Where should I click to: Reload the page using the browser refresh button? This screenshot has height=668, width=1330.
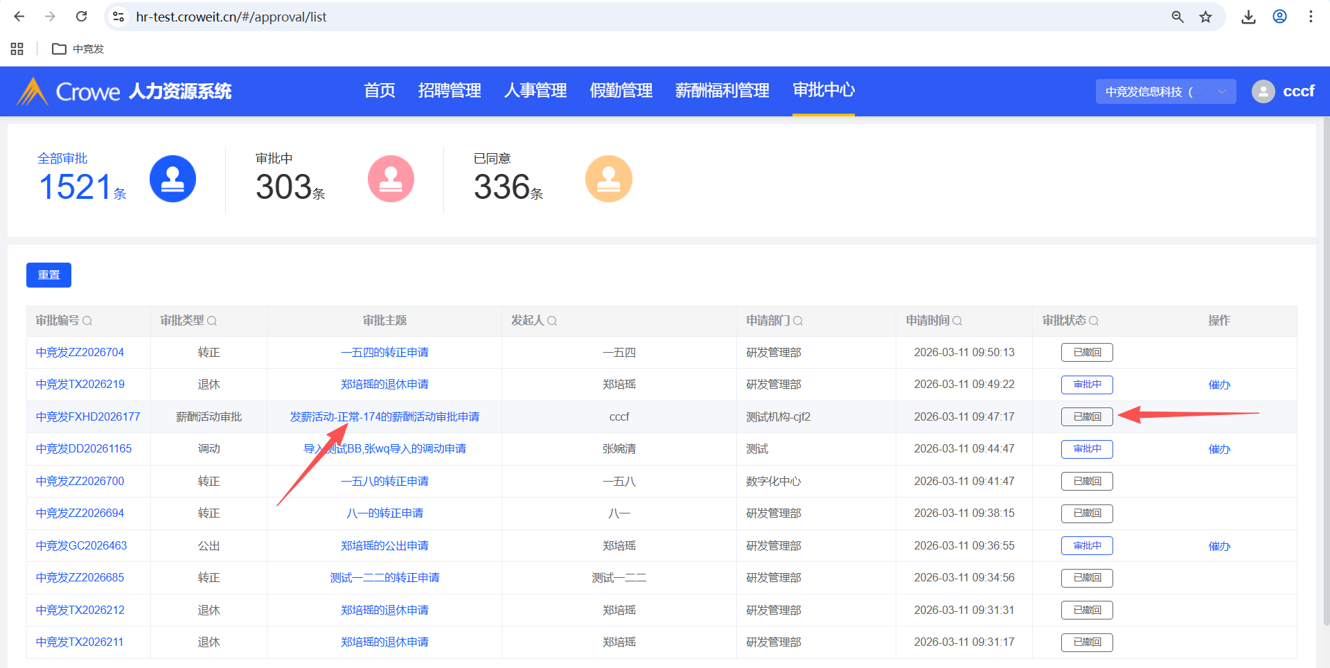pos(81,17)
